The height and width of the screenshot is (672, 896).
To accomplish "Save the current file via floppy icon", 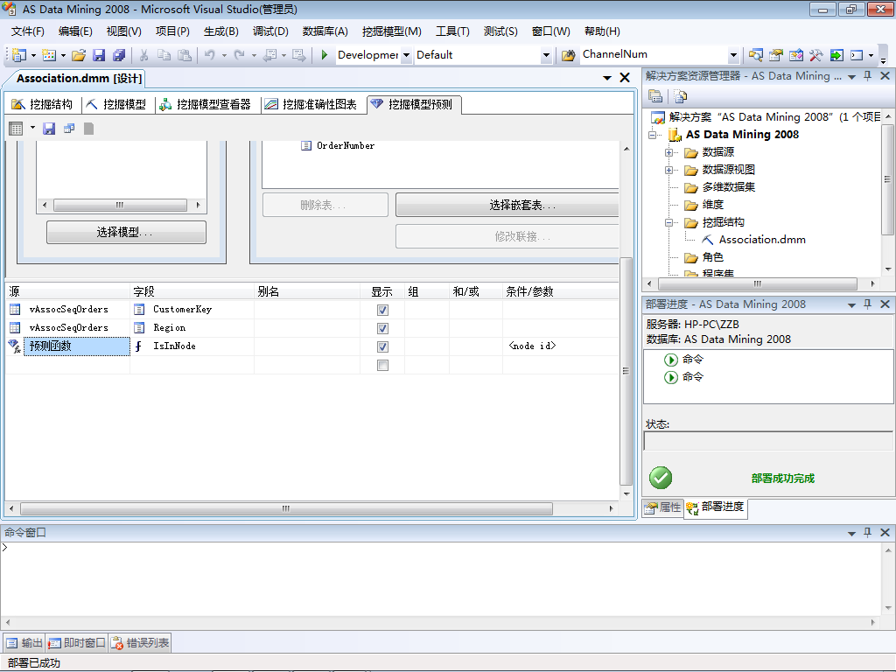I will (99, 55).
